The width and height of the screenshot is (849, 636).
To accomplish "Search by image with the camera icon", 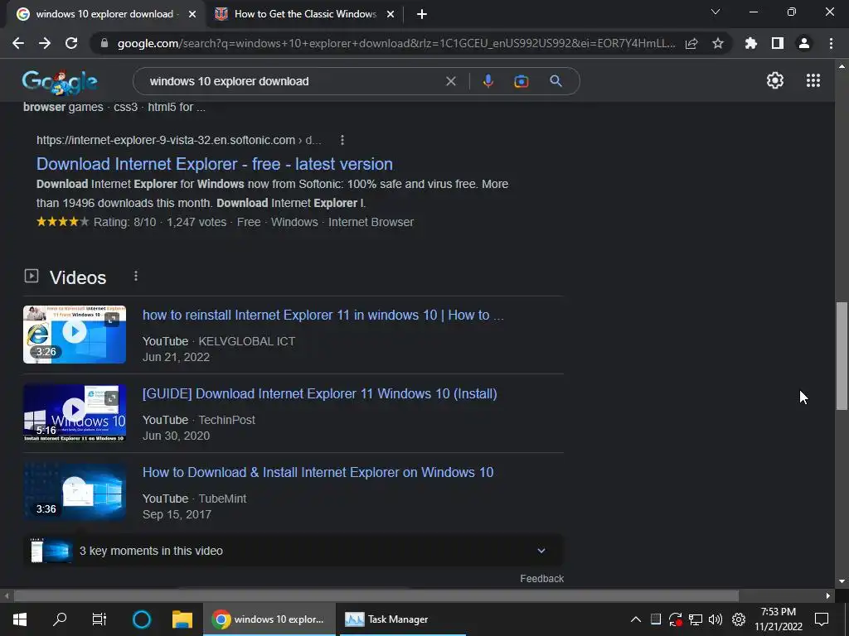I will point(521,81).
